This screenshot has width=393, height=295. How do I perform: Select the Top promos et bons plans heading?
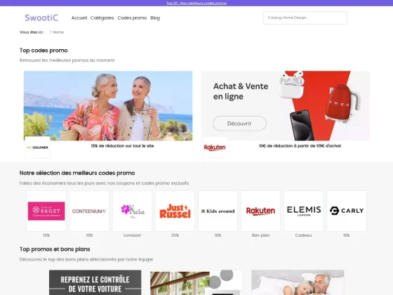point(55,249)
